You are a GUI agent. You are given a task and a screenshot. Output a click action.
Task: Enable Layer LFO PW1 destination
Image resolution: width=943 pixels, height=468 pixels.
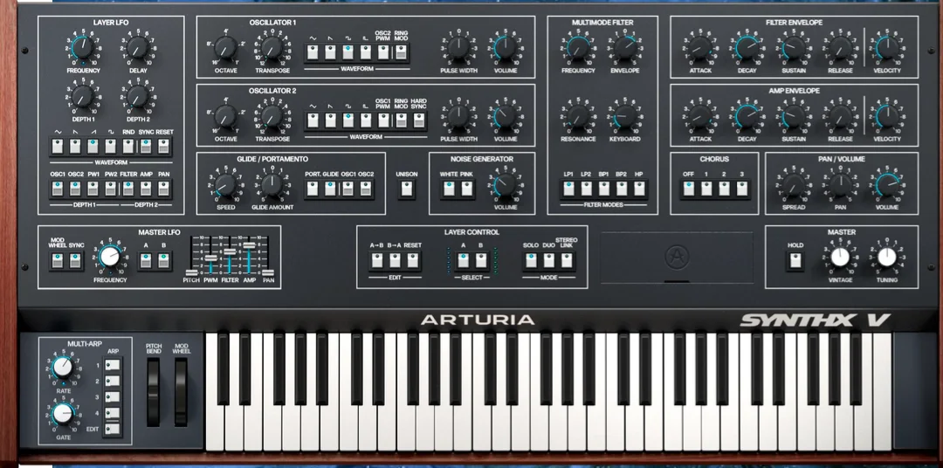pos(93,189)
